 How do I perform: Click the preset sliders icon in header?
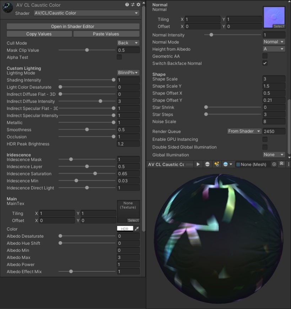point(133,5)
